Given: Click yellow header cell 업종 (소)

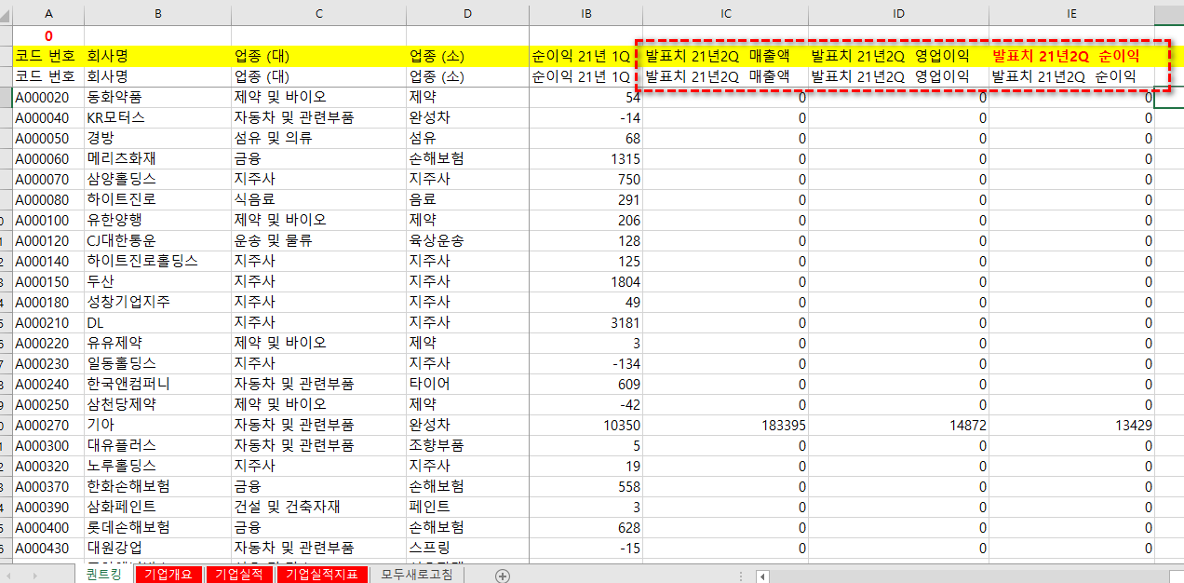Looking at the screenshot, I should 467,56.
